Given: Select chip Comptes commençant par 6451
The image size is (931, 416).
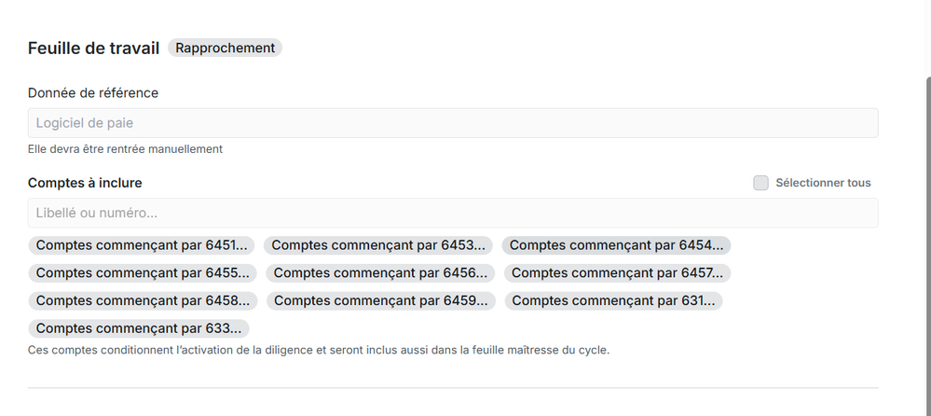Looking at the screenshot, I should pos(142,245).
